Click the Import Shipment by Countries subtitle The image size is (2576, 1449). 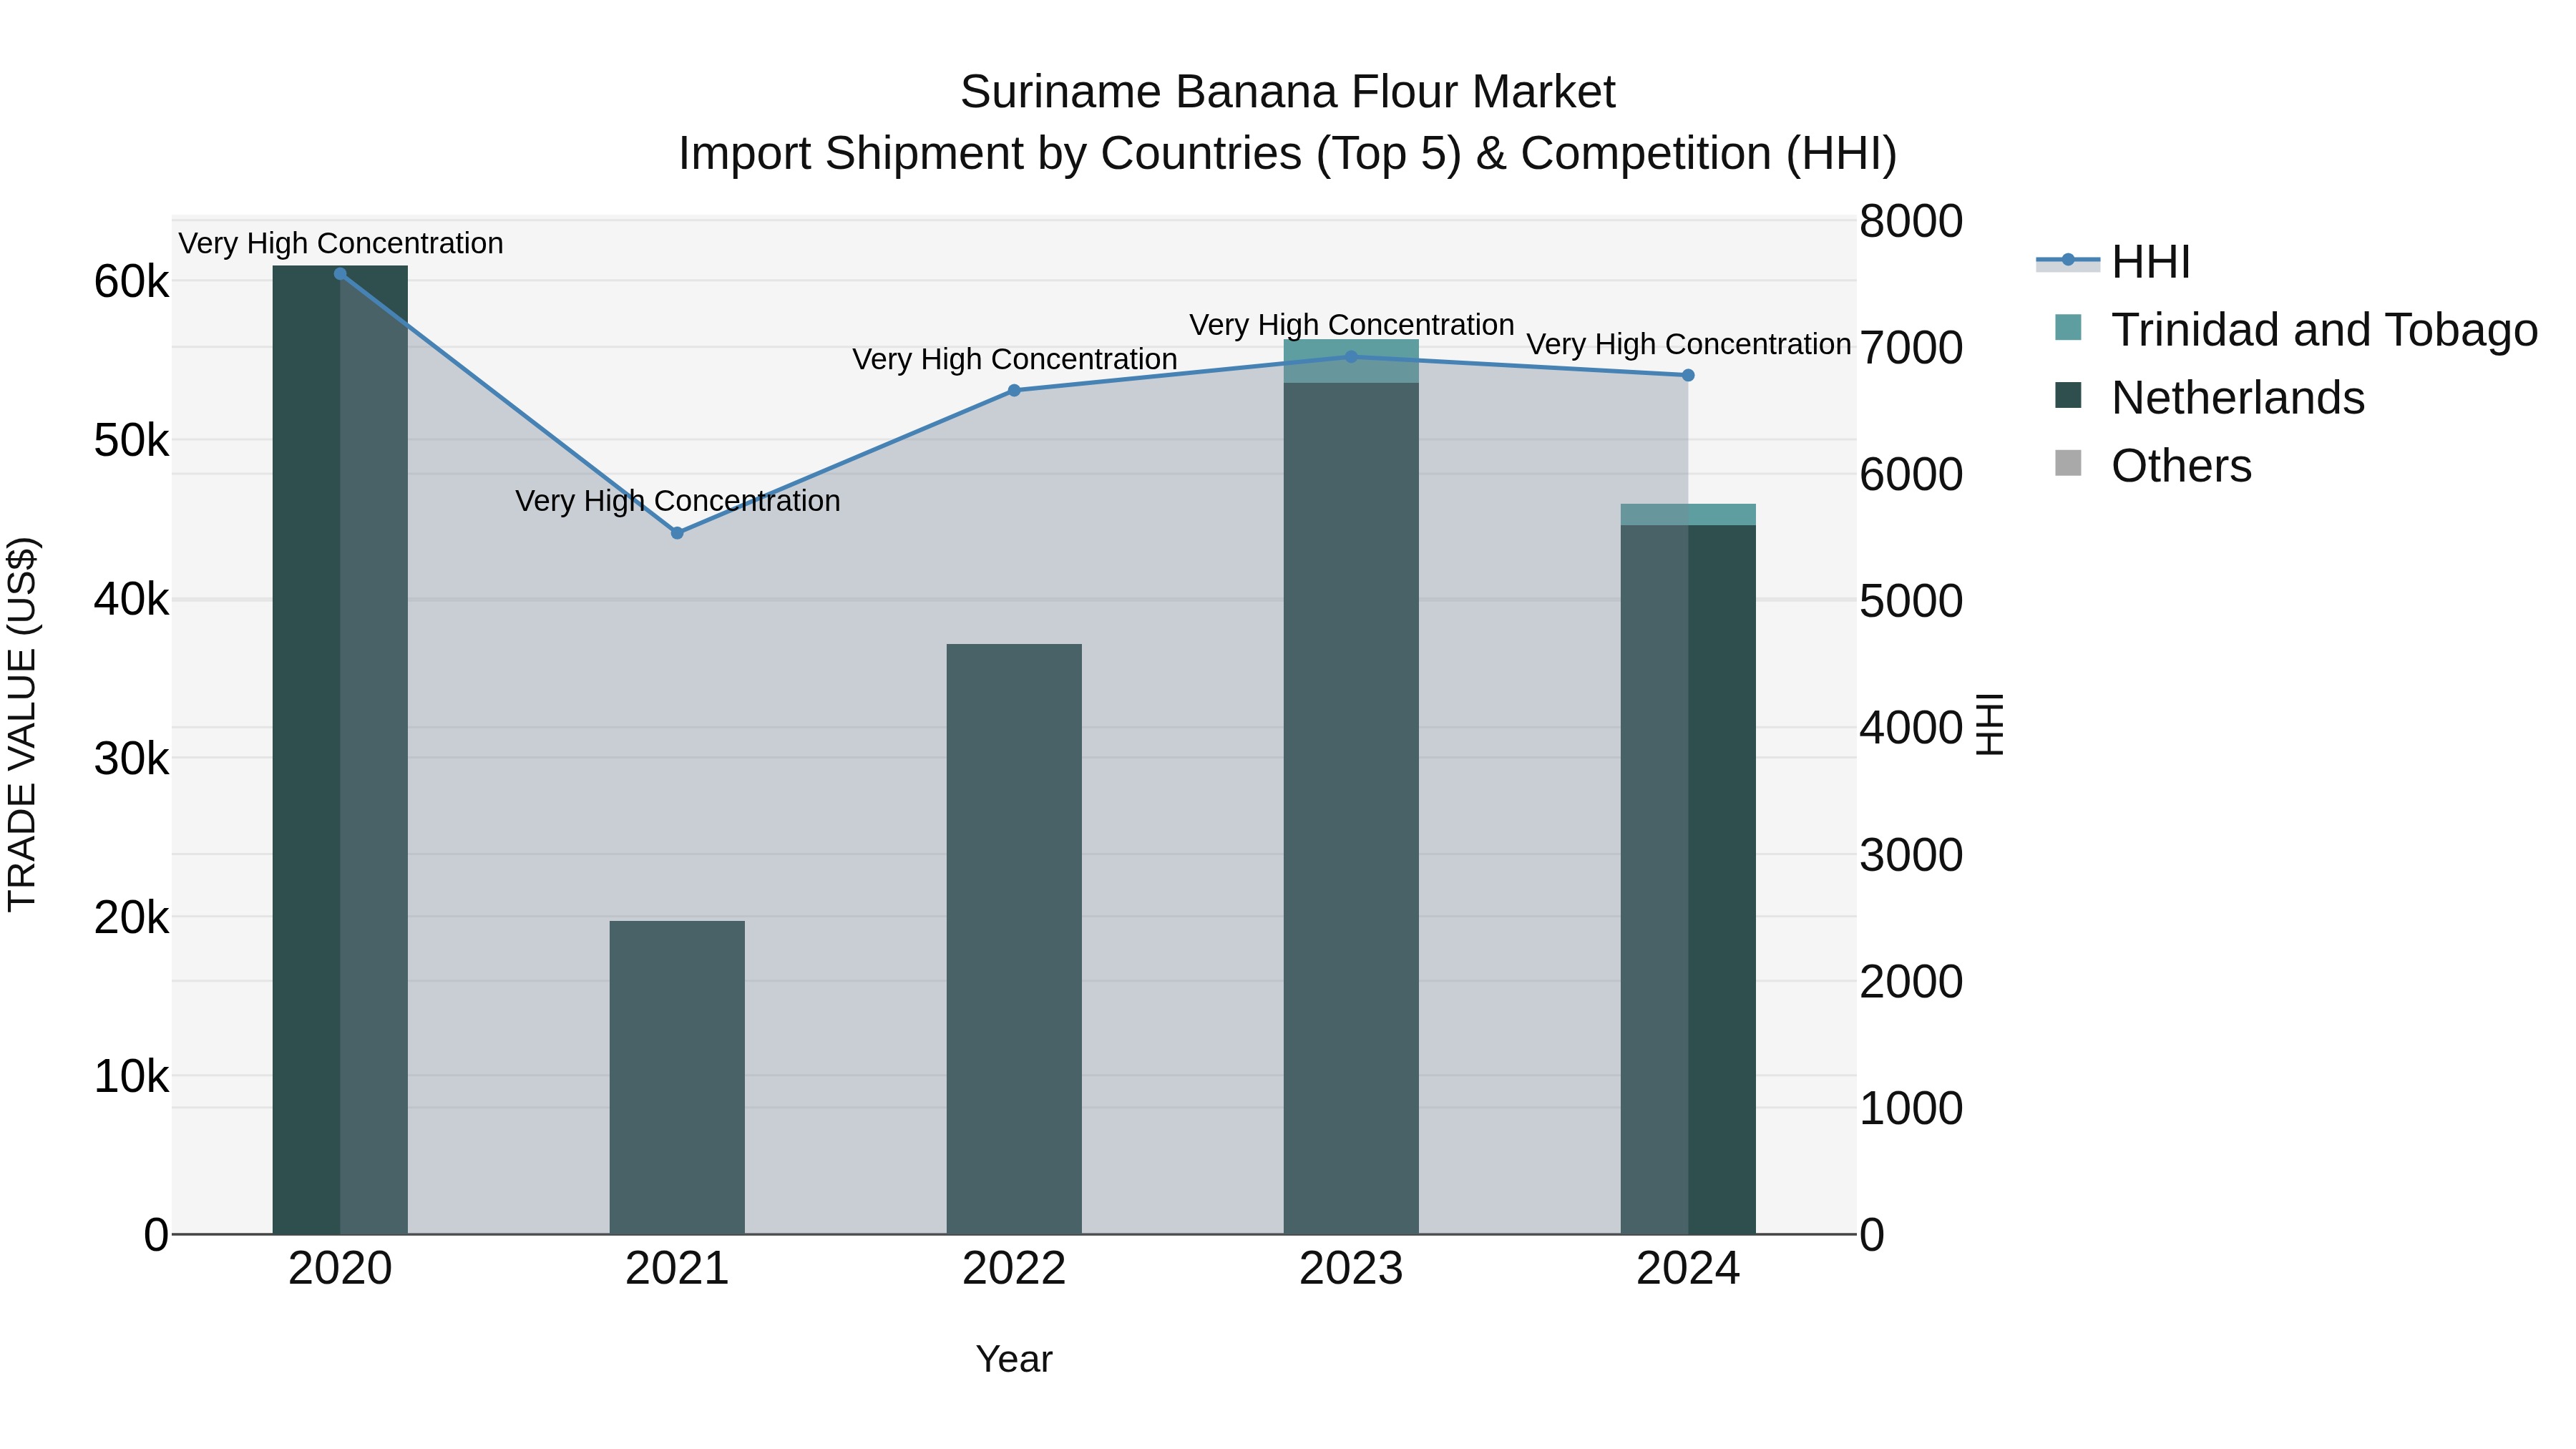1288,153
